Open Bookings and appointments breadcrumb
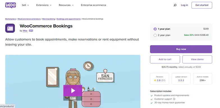The height and width of the screenshot is (108, 220). 68,19
